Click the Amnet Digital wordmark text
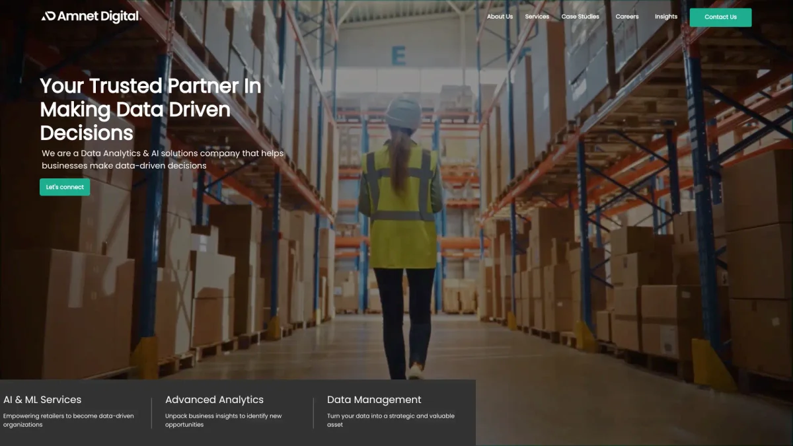This screenshot has width=793, height=446. point(98,17)
